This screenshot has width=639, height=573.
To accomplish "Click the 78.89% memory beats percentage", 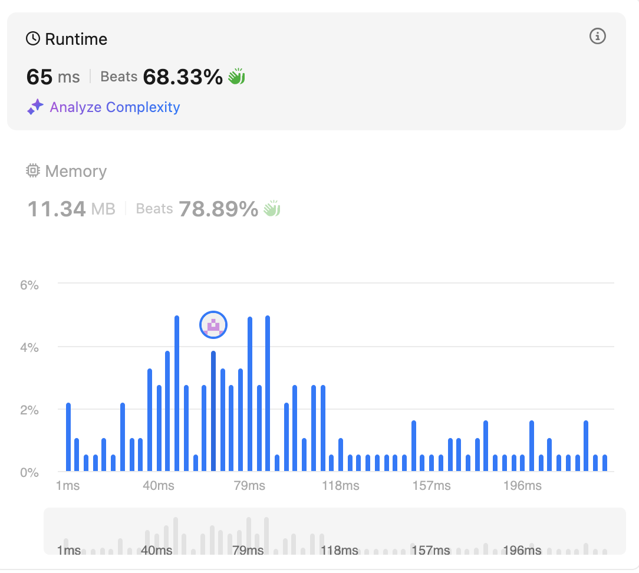I will pyautogui.click(x=218, y=209).
